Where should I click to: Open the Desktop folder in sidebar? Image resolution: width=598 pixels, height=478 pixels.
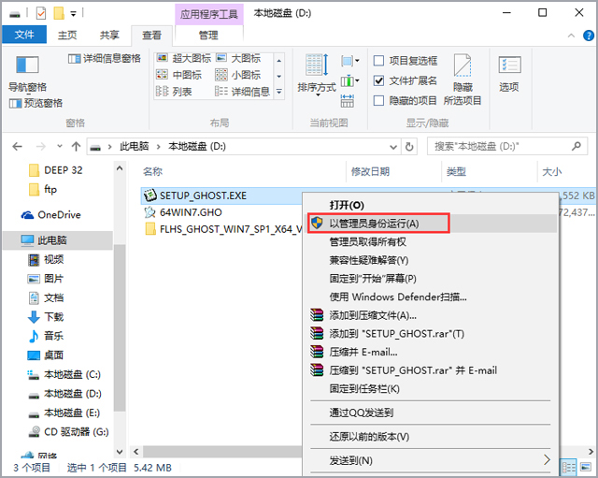[x=46, y=355]
